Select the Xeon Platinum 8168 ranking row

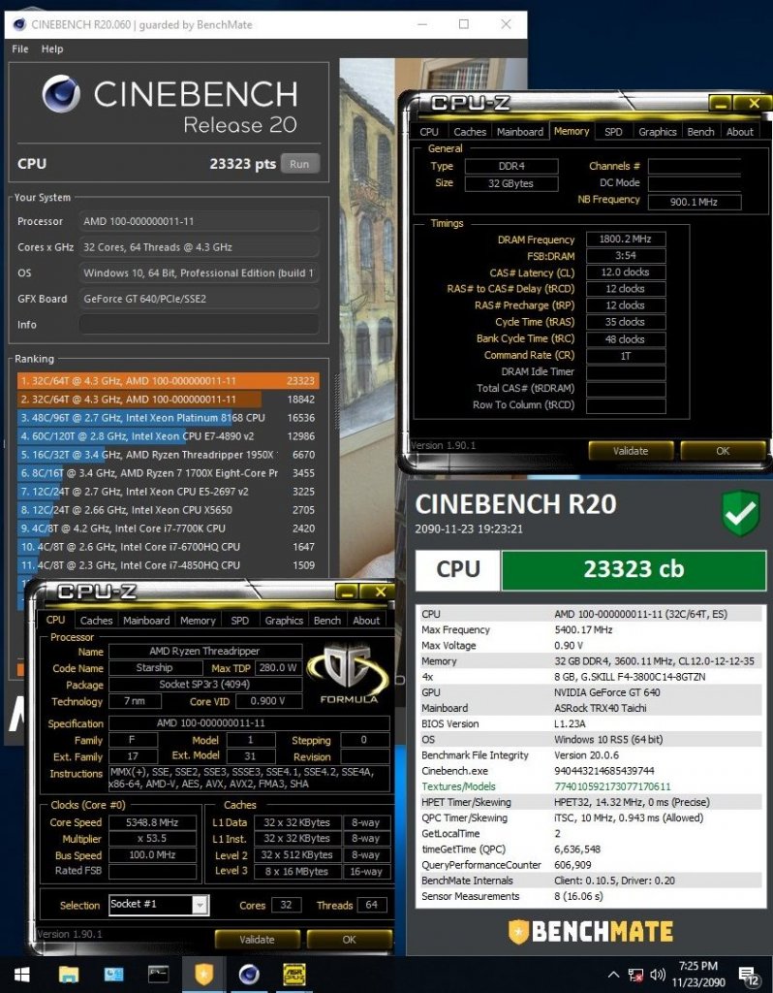169,417
